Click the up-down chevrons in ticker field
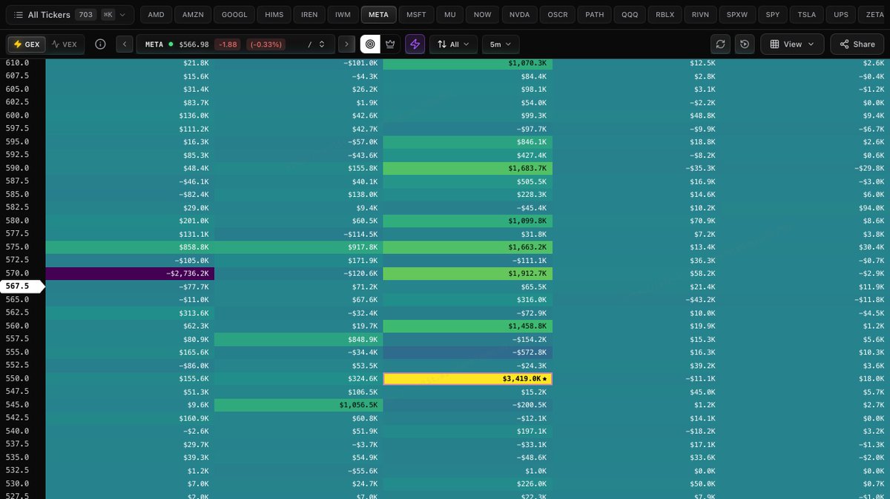The height and width of the screenshot is (499, 890). 321,44
